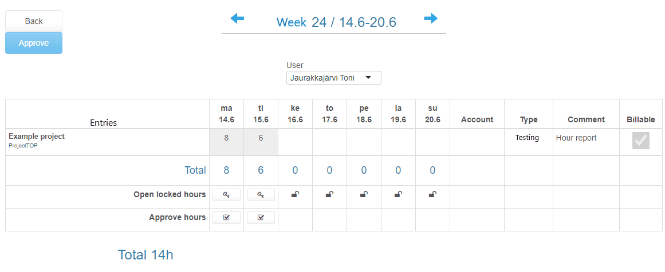
Task: Open the User dropdown Jaurakkajärvi Toni
Action: click(x=334, y=78)
